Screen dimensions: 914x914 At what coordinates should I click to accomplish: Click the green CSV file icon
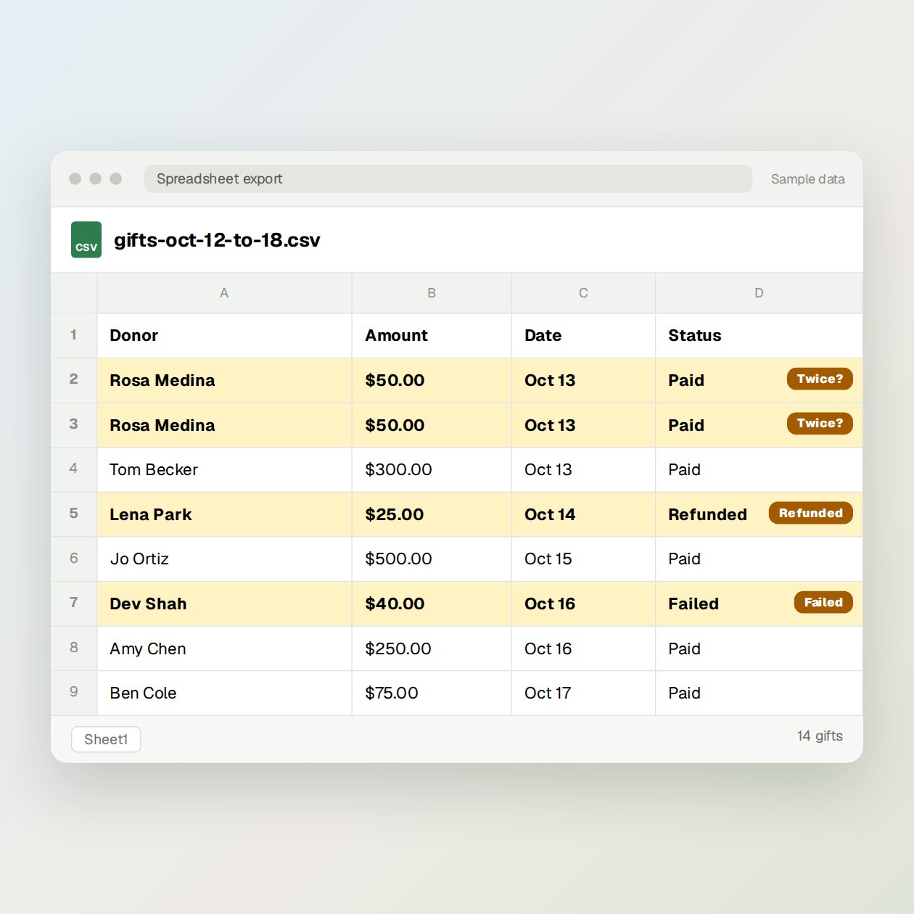(x=86, y=240)
